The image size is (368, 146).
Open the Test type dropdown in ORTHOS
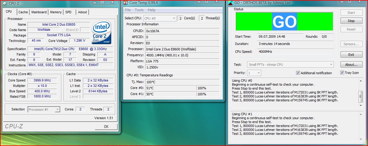click(290, 65)
